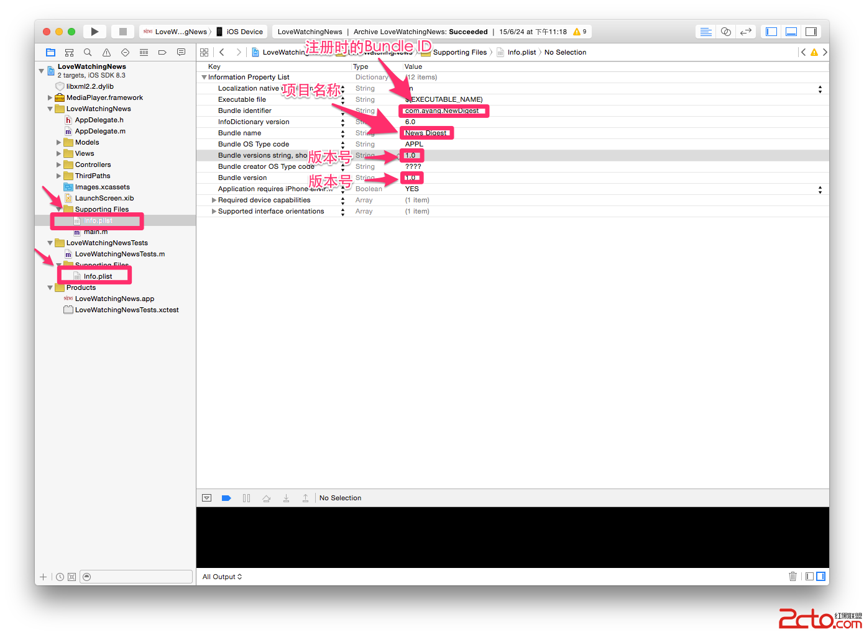This screenshot has height=635, width=864.
Task: Open the Issue navigator warning icon
Action: tap(106, 53)
